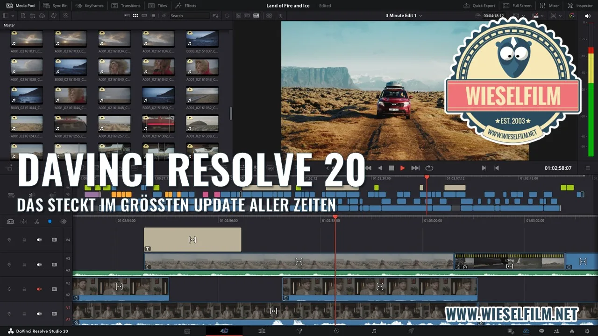The image size is (598, 336).
Task: Open the viewer options menu beside timecode
Action: [x=588, y=168]
